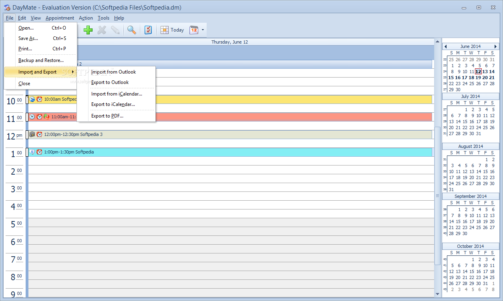Click the June 2014 month title
The image size is (503, 301).
click(471, 46)
